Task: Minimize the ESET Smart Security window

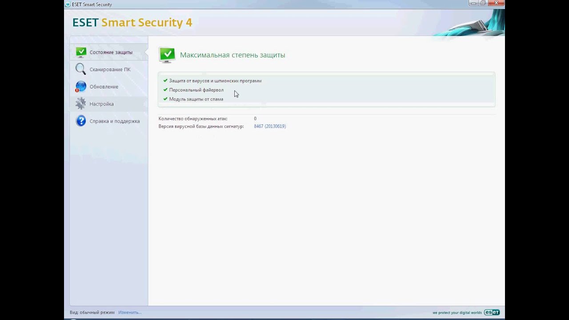Action: click(x=474, y=3)
